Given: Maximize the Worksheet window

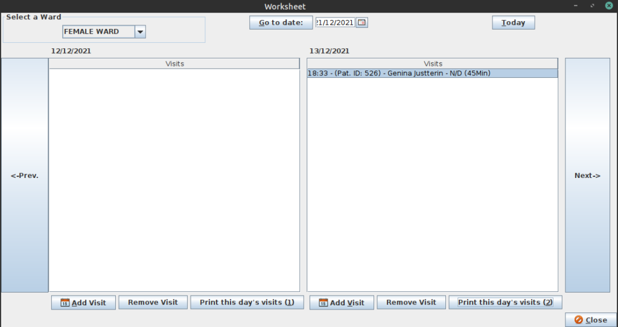Looking at the screenshot, I should coord(593,6).
